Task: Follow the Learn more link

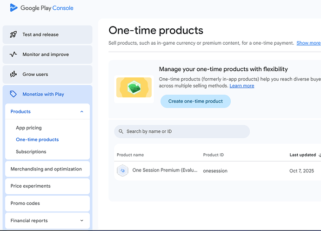Action: [x=242, y=86]
